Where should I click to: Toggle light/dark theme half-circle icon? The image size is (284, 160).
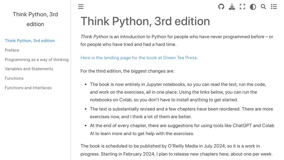point(253,7)
